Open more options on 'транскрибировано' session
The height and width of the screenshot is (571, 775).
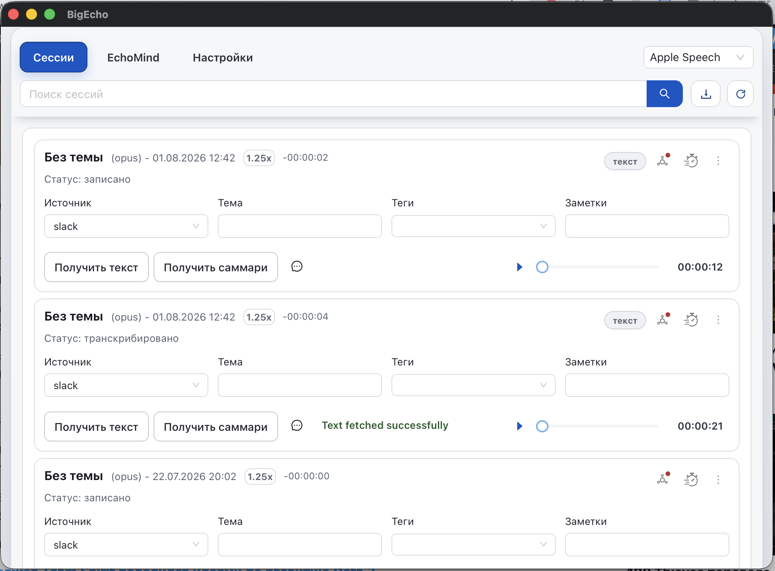[x=718, y=320]
